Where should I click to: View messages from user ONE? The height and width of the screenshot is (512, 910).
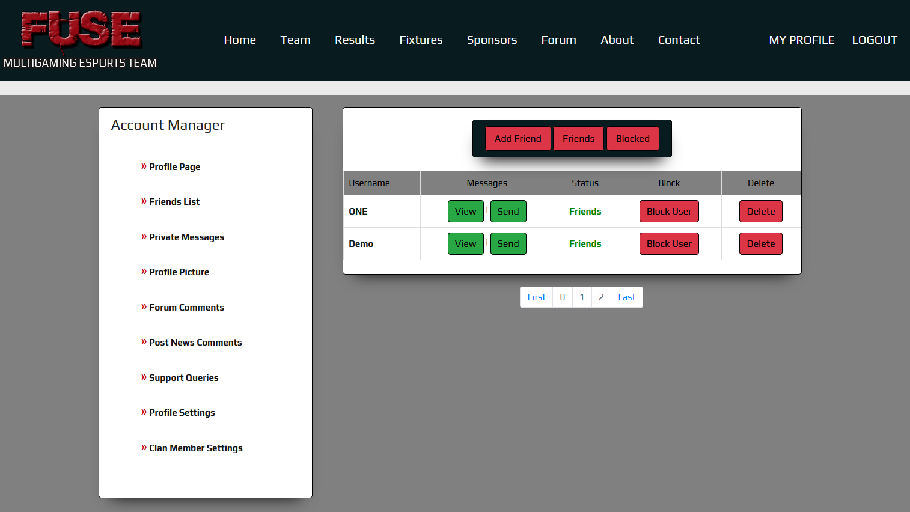(465, 212)
